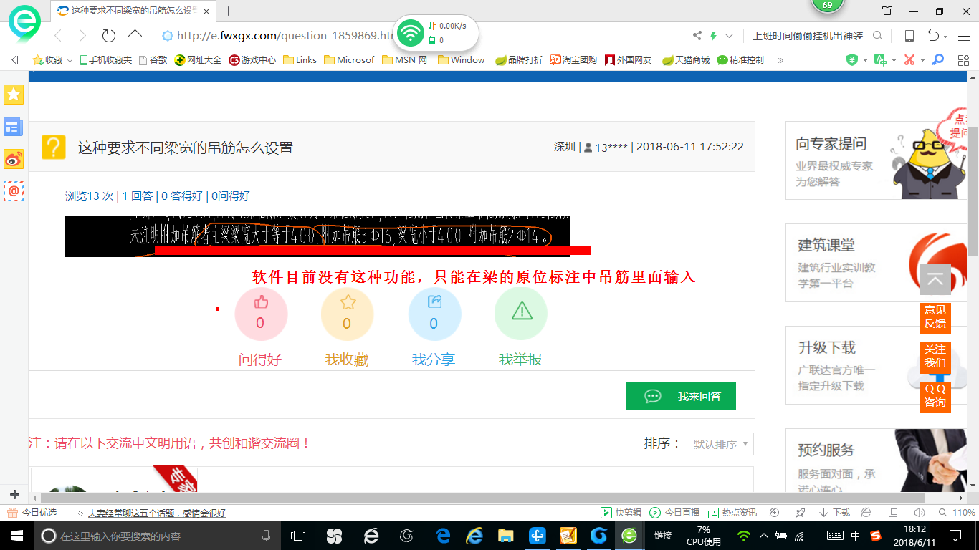Click the undo closed tab arrow
979x550 pixels.
pyautogui.click(x=933, y=36)
